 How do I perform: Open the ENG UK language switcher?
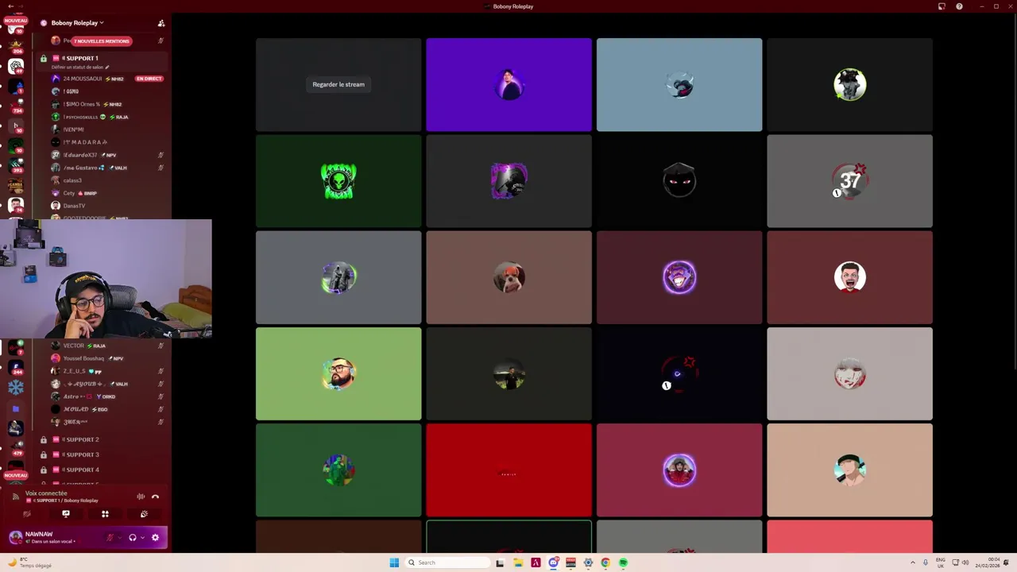pos(941,562)
